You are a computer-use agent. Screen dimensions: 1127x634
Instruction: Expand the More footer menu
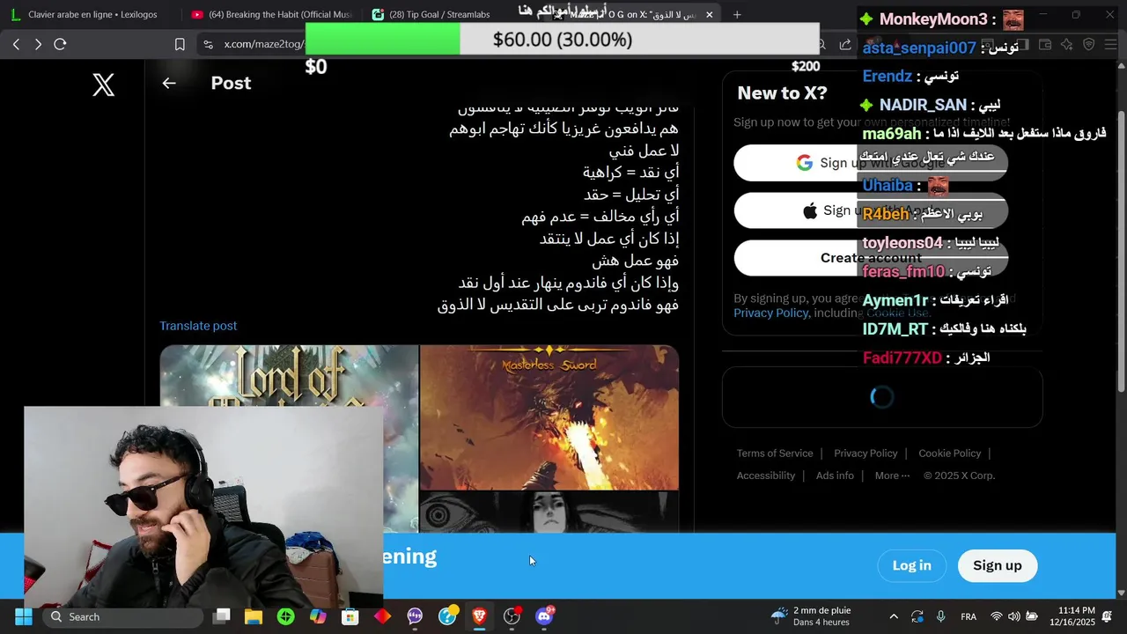coord(892,475)
